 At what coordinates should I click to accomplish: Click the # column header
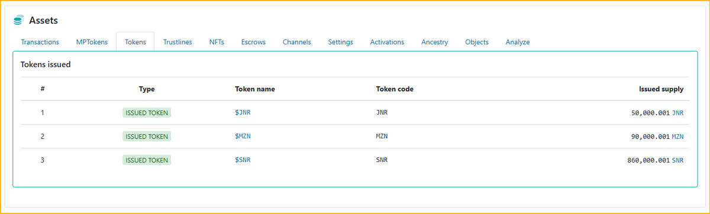(x=43, y=89)
